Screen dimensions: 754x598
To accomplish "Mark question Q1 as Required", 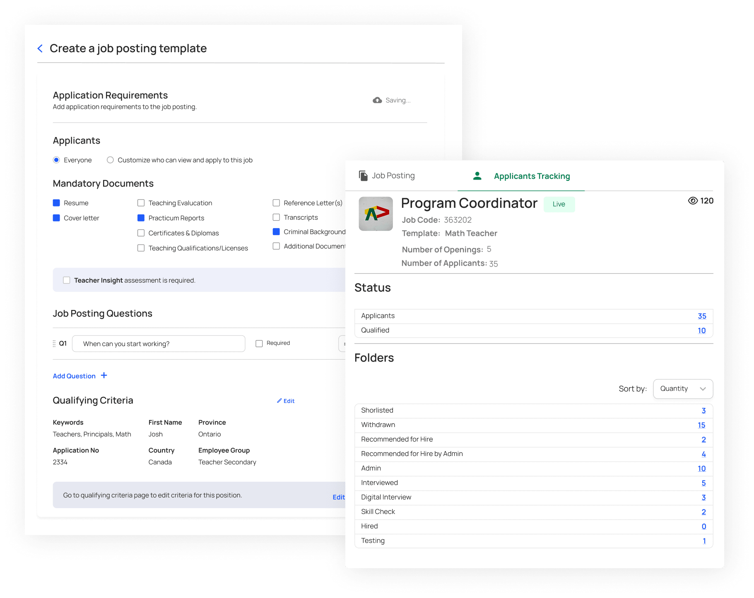I will 259,343.
